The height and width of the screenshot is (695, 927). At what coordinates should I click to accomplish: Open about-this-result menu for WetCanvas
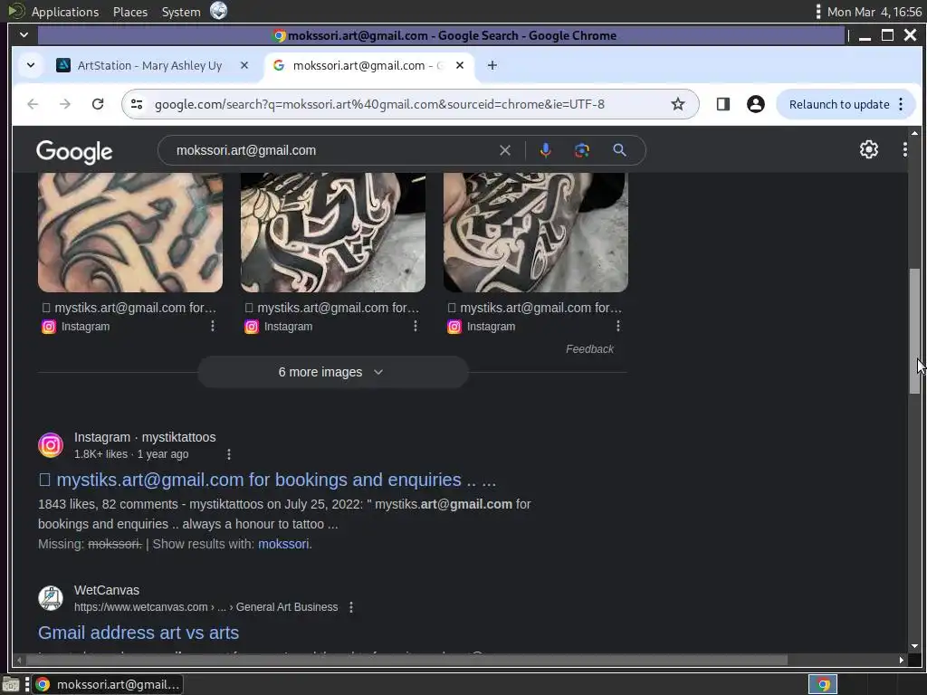tap(351, 607)
